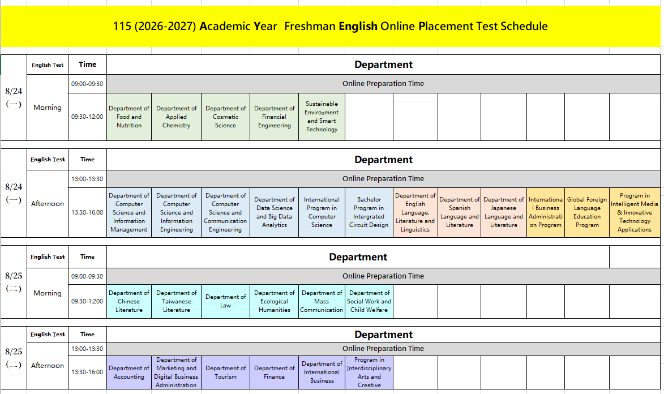
Task: Select the Department of Accounting cell
Action: click(x=129, y=372)
